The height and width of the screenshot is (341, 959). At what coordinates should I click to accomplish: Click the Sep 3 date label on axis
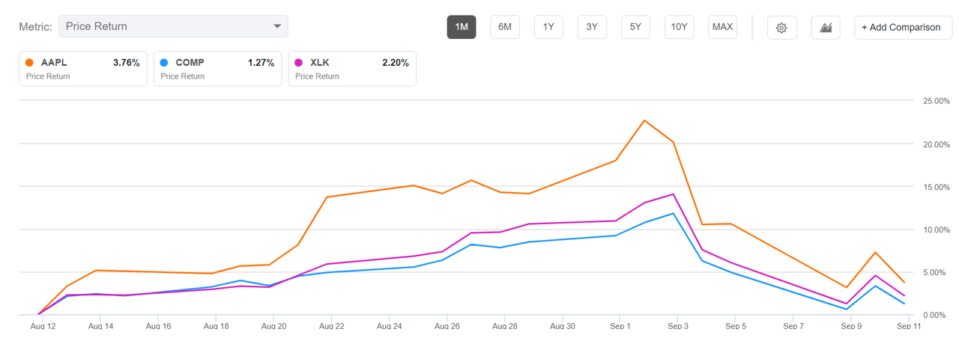pos(677,326)
